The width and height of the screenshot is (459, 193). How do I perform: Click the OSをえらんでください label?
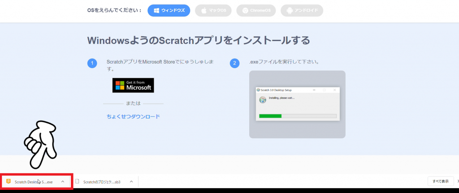(114, 11)
